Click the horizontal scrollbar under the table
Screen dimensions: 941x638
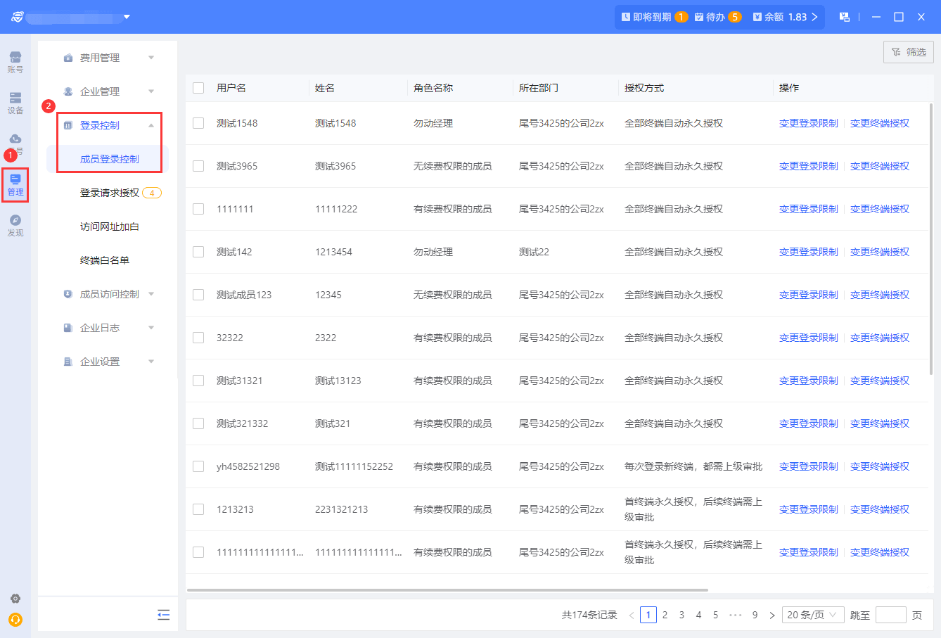447,590
